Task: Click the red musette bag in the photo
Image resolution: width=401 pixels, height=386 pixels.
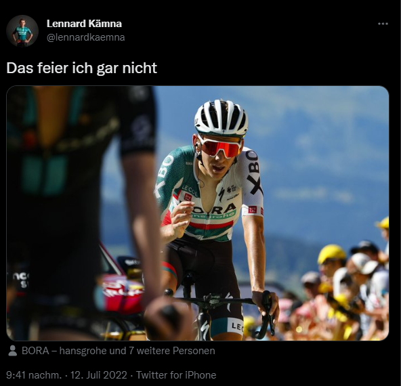Action: (x=123, y=294)
